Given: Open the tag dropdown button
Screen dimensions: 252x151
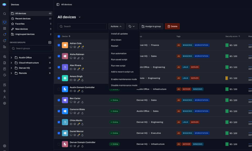Looking at the screenshot, I should (132, 26).
